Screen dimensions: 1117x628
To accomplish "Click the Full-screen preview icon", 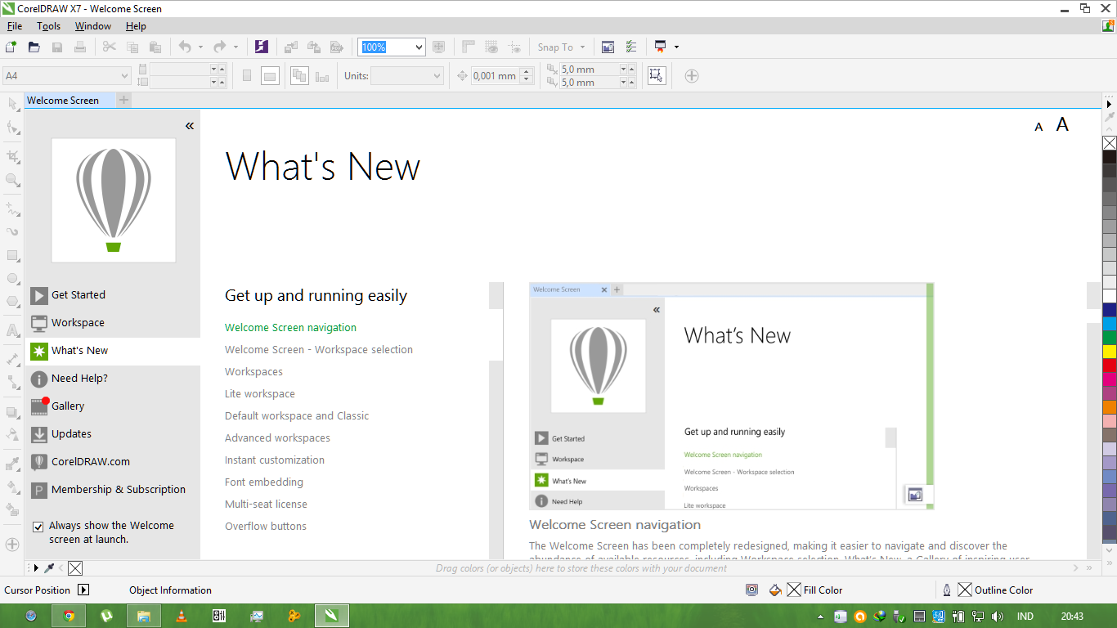I will click(438, 47).
